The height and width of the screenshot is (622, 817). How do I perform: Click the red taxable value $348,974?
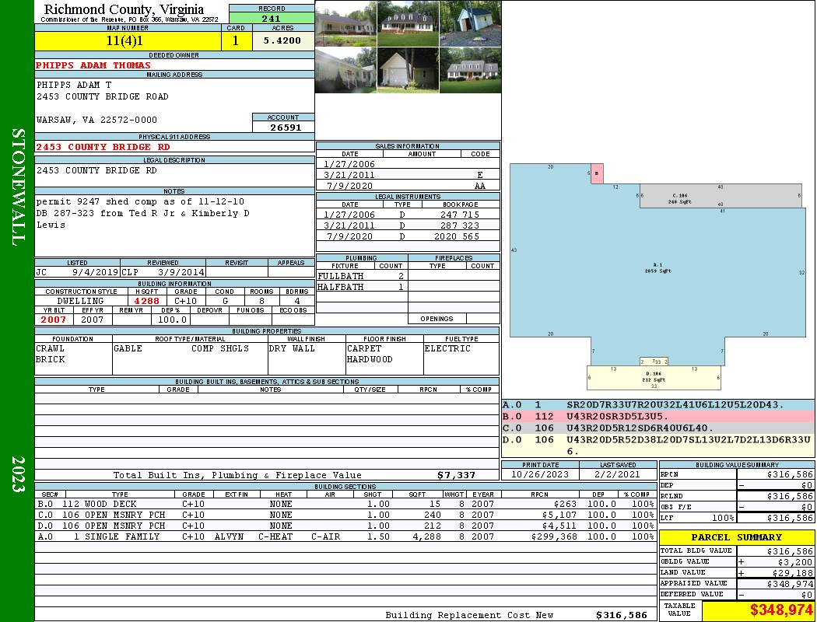tap(758, 611)
